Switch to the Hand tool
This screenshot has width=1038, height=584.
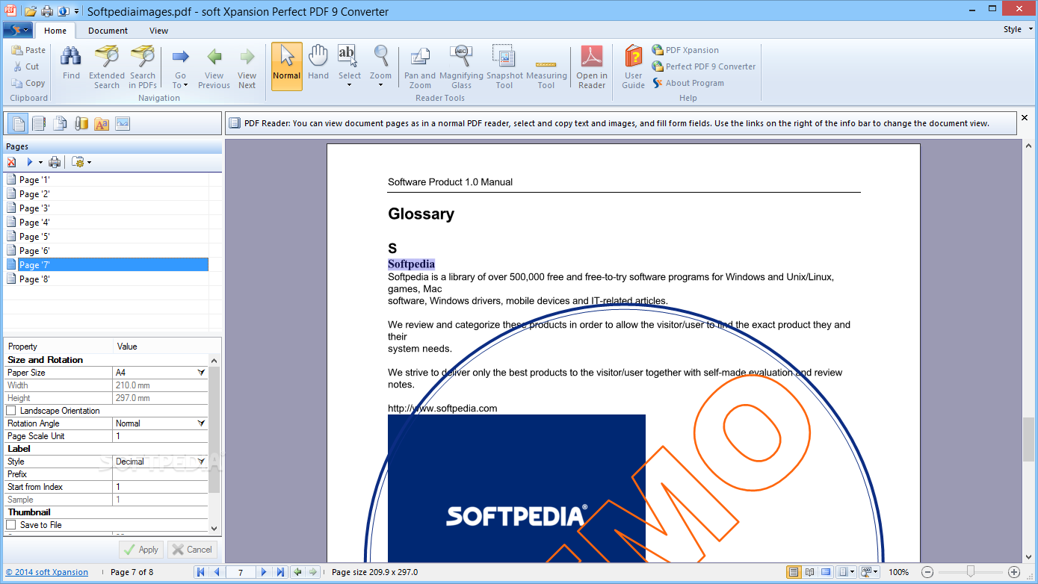pos(318,63)
